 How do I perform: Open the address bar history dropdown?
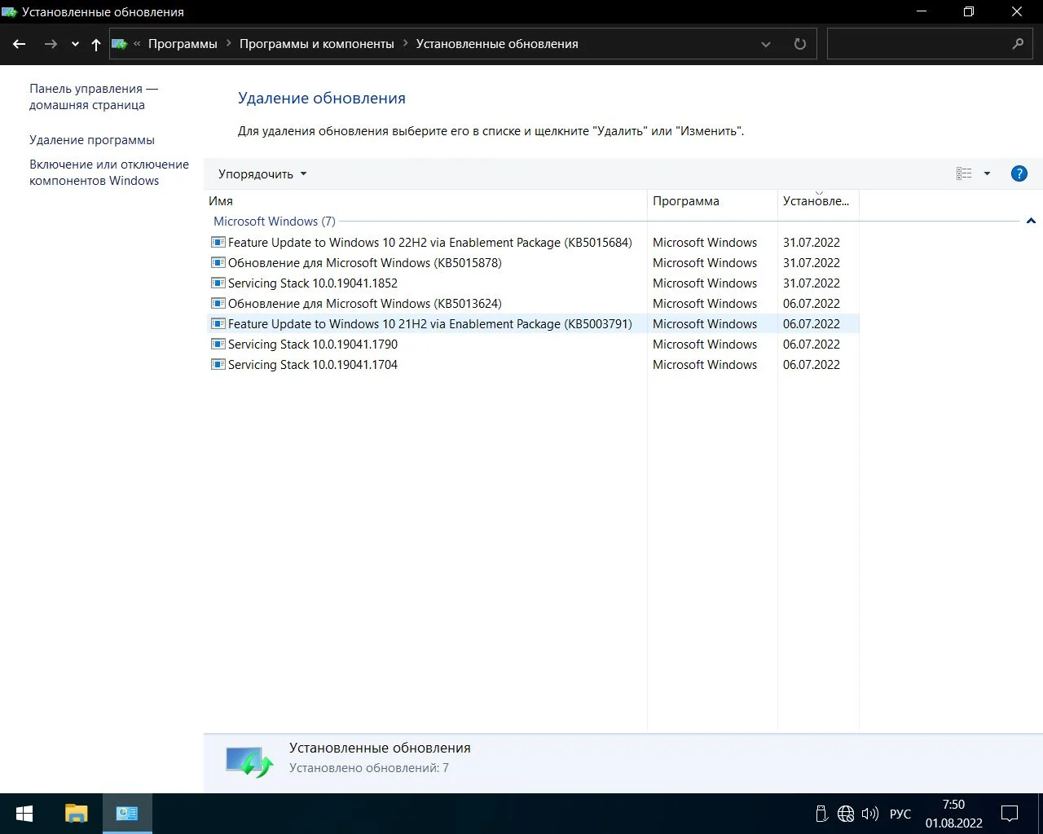tap(766, 44)
